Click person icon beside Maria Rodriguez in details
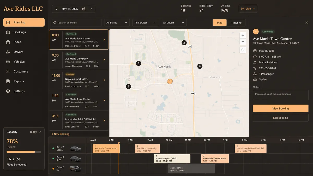This screenshot has height=176, width=313. click(255, 62)
